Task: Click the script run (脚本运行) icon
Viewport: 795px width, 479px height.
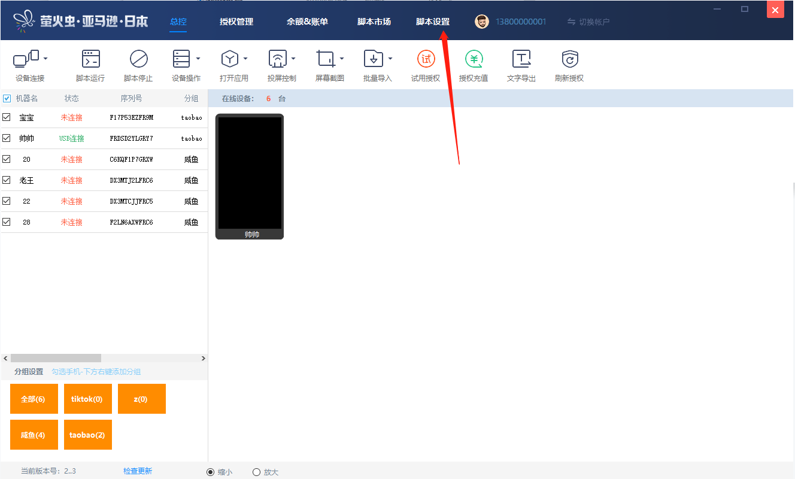Action: pyautogui.click(x=90, y=59)
